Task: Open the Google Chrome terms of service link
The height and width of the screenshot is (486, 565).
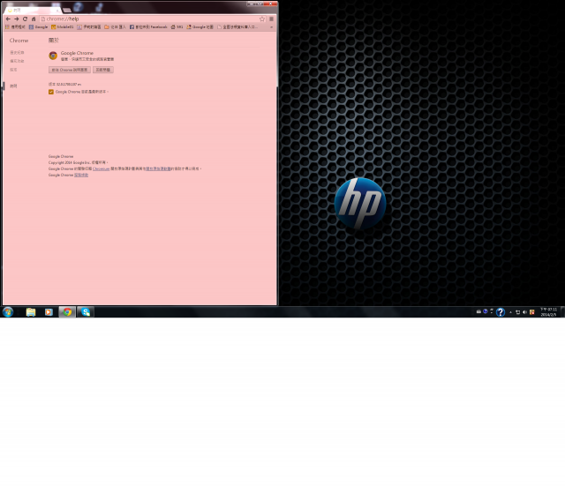Action: [x=81, y=175]
